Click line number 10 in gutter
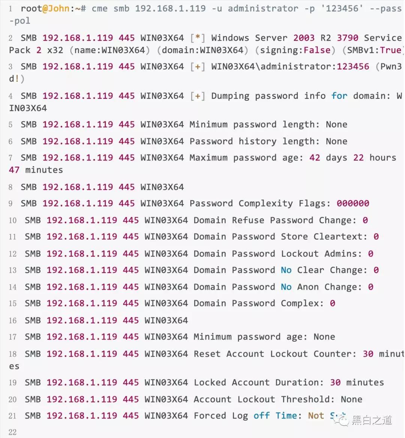Image resolution: width=405 pixels, height=438 pixels. (x=13, y=220)
